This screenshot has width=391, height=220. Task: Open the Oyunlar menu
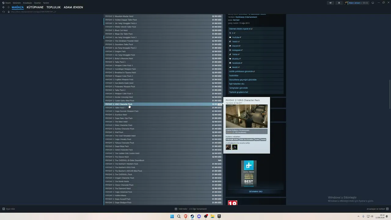coord(38,3)
